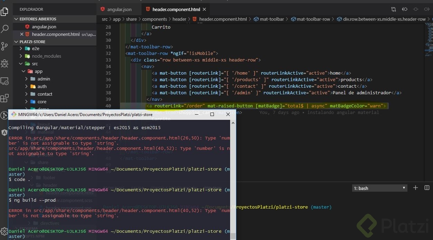Close the header.component.html editor tab

pos(205,9)
